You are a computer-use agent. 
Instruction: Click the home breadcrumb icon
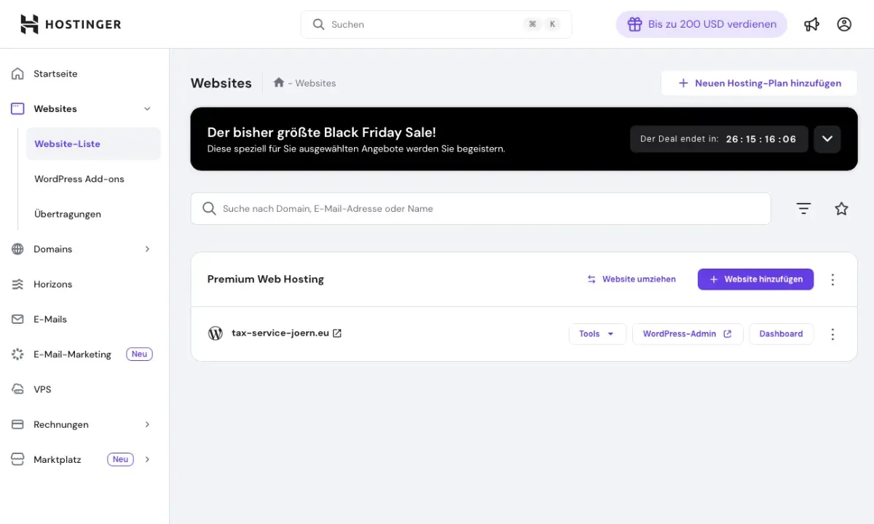tap(278, 83)
